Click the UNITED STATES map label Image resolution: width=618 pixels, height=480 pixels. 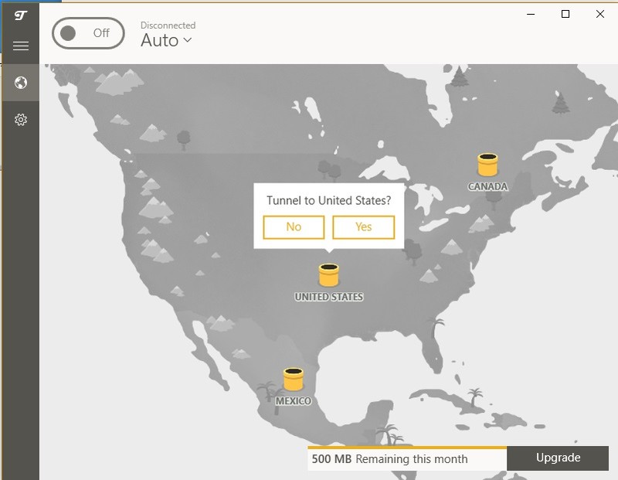[329, 297]
